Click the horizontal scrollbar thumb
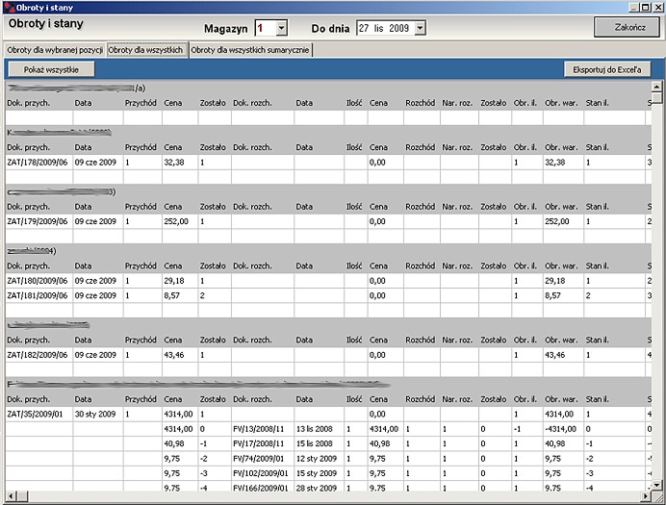This screenshot has width=666, height=505. pyautogui.click(x=22, y=495)
